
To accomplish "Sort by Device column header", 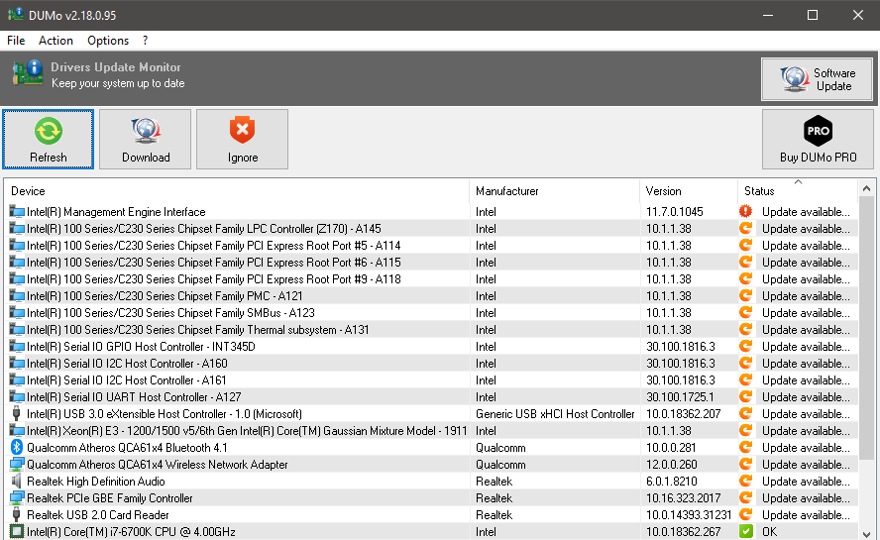I will click(x=236, y=191).
